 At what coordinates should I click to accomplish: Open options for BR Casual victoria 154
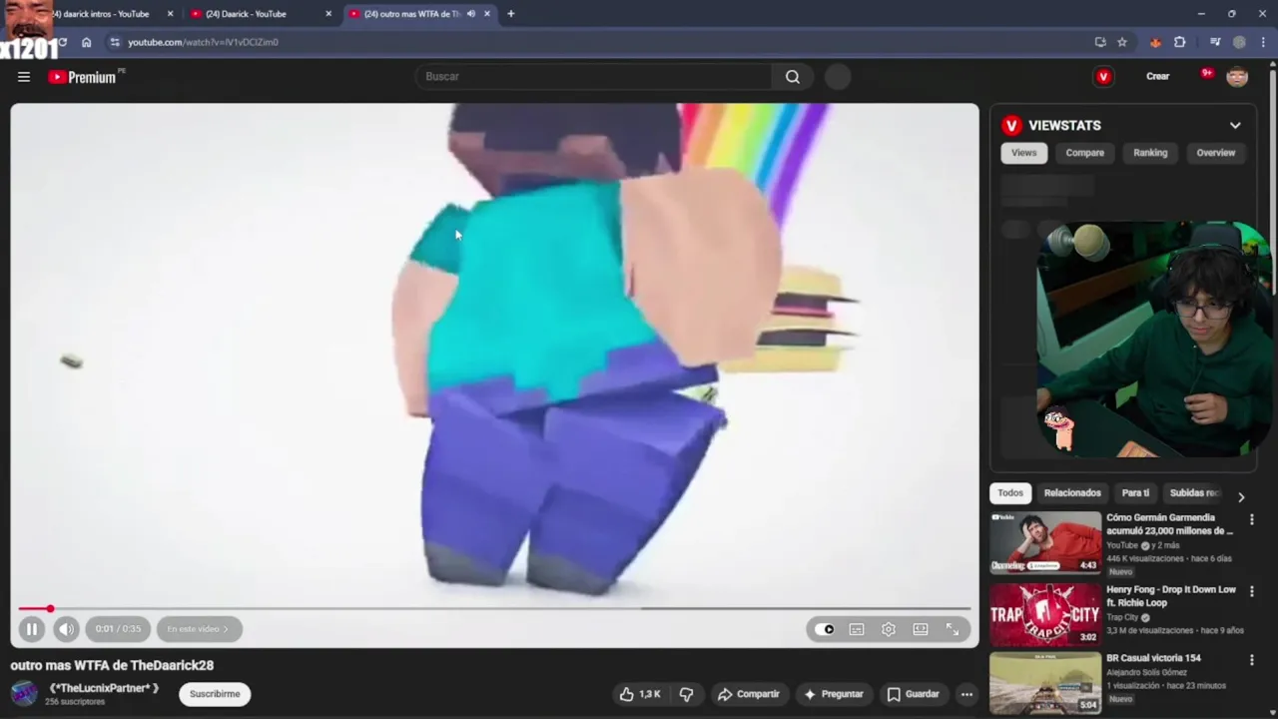(1251, 660)
